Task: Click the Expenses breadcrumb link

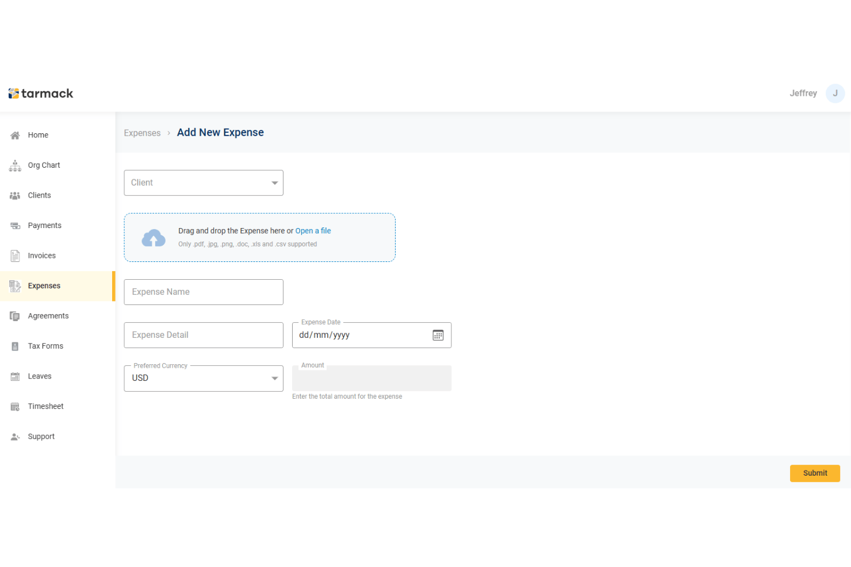Action: [143, 133]
